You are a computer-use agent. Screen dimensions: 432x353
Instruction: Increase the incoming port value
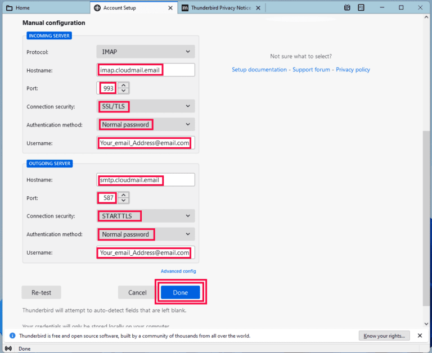point(123,85)
